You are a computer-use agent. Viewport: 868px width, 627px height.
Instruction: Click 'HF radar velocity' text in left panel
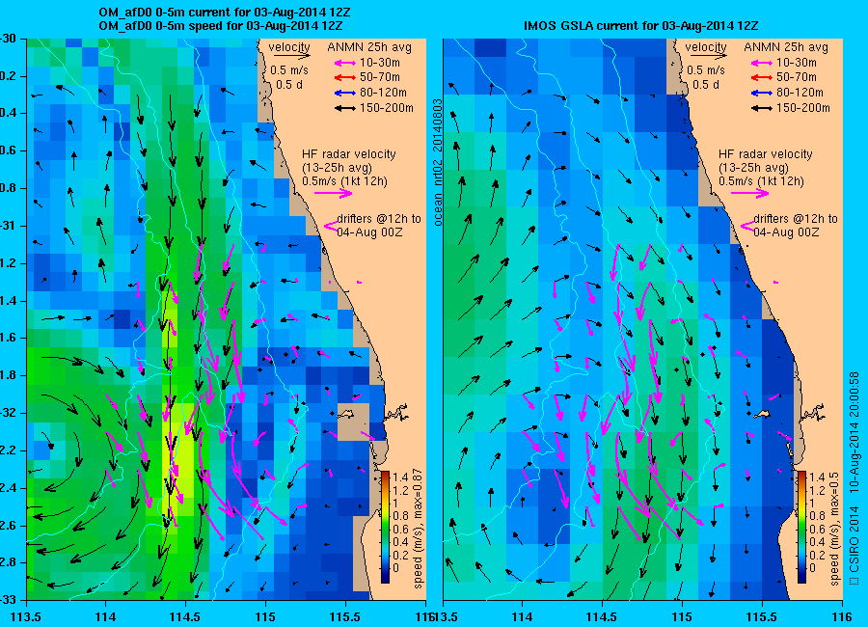point(349,154)
